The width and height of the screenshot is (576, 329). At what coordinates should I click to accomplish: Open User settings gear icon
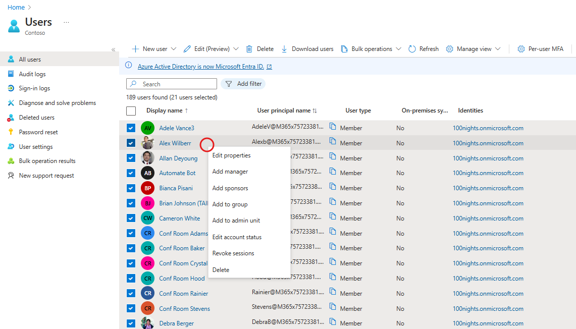(x=11, y=146)
